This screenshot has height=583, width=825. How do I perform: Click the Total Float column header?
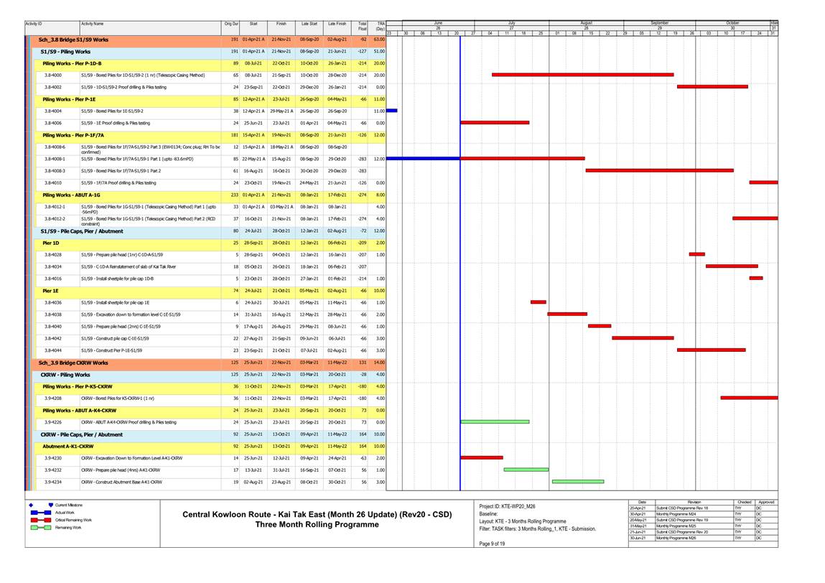tap(363, 26)
